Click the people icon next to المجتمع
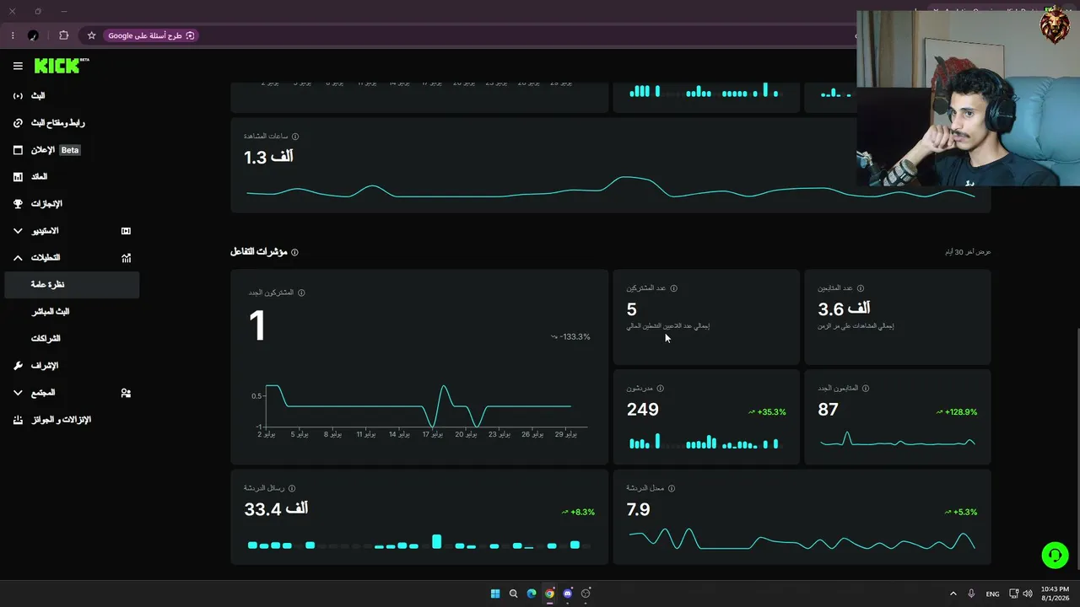The width and height of the screenshot is (1080, 607). pyautogui.click(x=126, y=393)
